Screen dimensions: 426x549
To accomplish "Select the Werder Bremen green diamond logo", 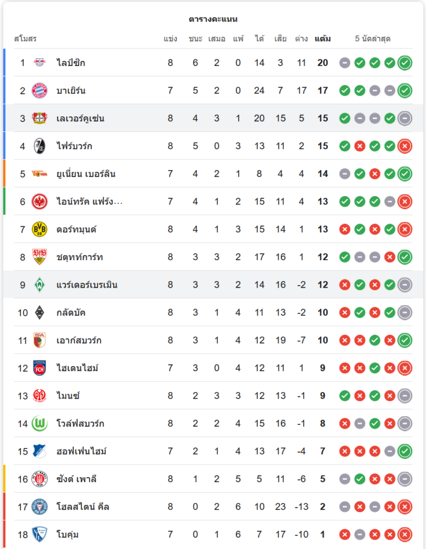I will click(x=40, y=285).
